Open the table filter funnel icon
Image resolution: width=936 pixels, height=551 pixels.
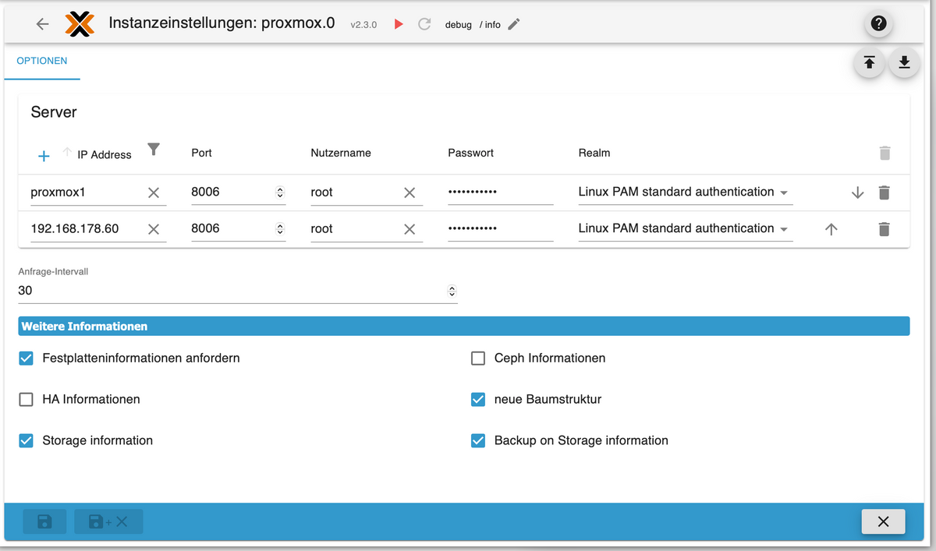154,149
